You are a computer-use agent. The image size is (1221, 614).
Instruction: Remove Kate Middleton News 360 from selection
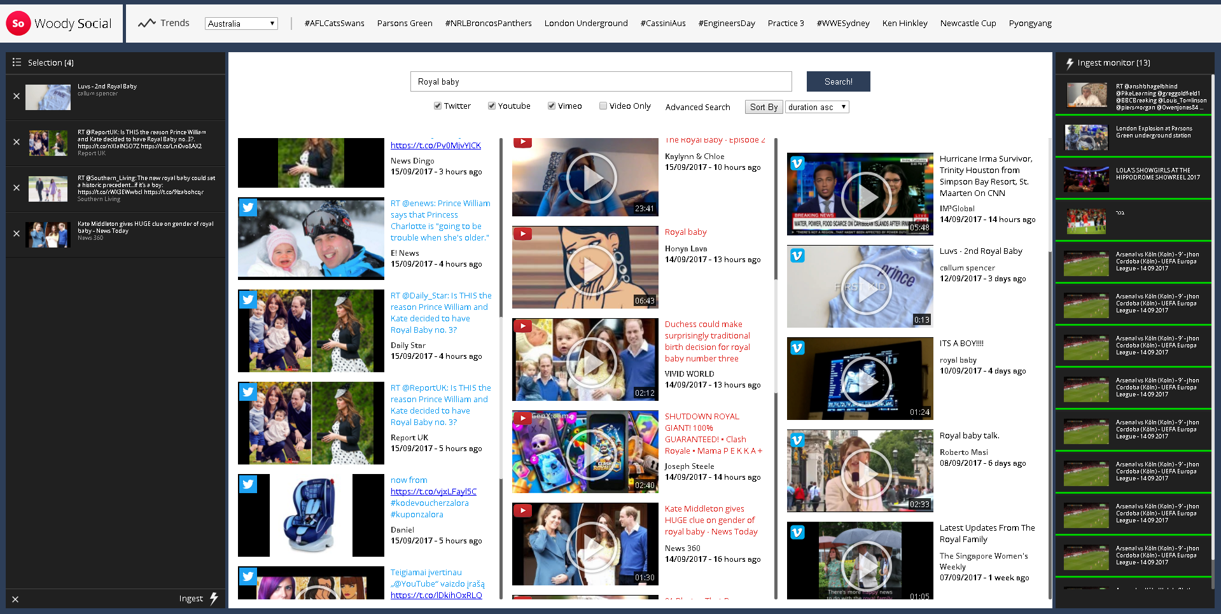click(17, 234)
